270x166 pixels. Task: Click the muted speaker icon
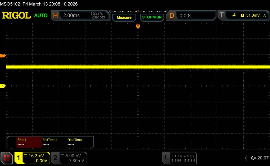(x=253, y=158)
